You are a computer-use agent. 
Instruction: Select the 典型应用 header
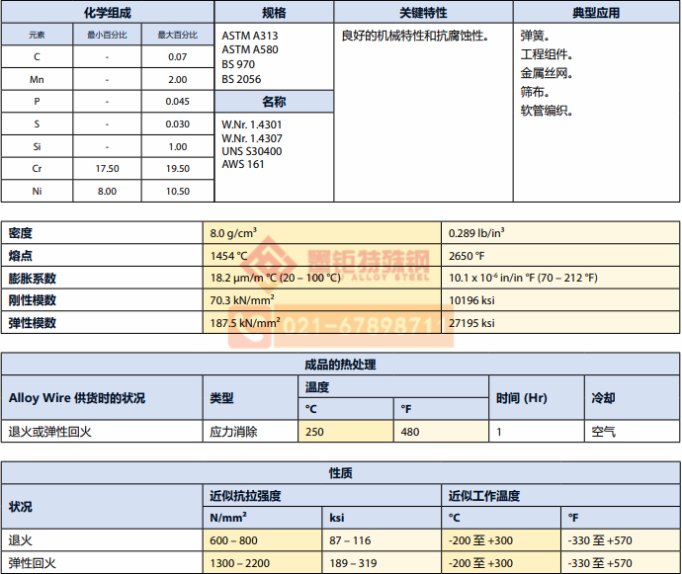[596, 13]
